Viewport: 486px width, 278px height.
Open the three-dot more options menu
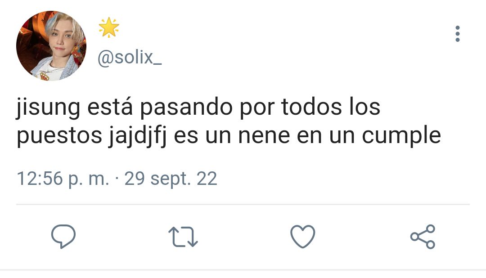click(x=458, y=34)
